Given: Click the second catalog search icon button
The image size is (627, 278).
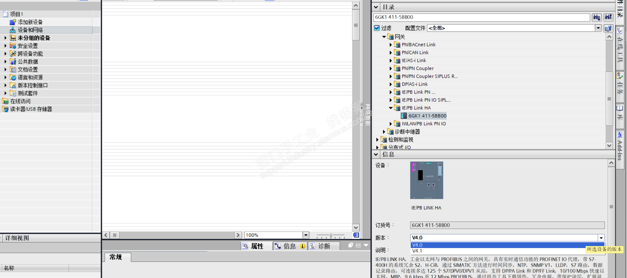Looking at the screenshot, I should [x=608, y=17].
